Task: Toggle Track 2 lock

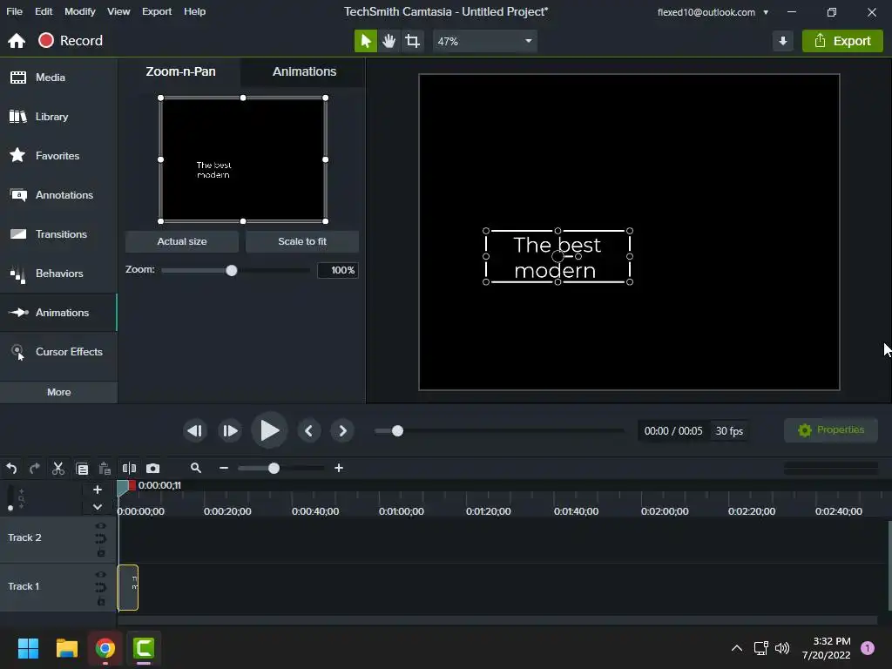Action: coord(101,552)
